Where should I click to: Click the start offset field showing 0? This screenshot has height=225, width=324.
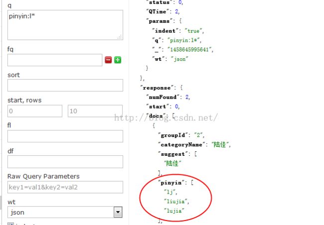(35, 111)
